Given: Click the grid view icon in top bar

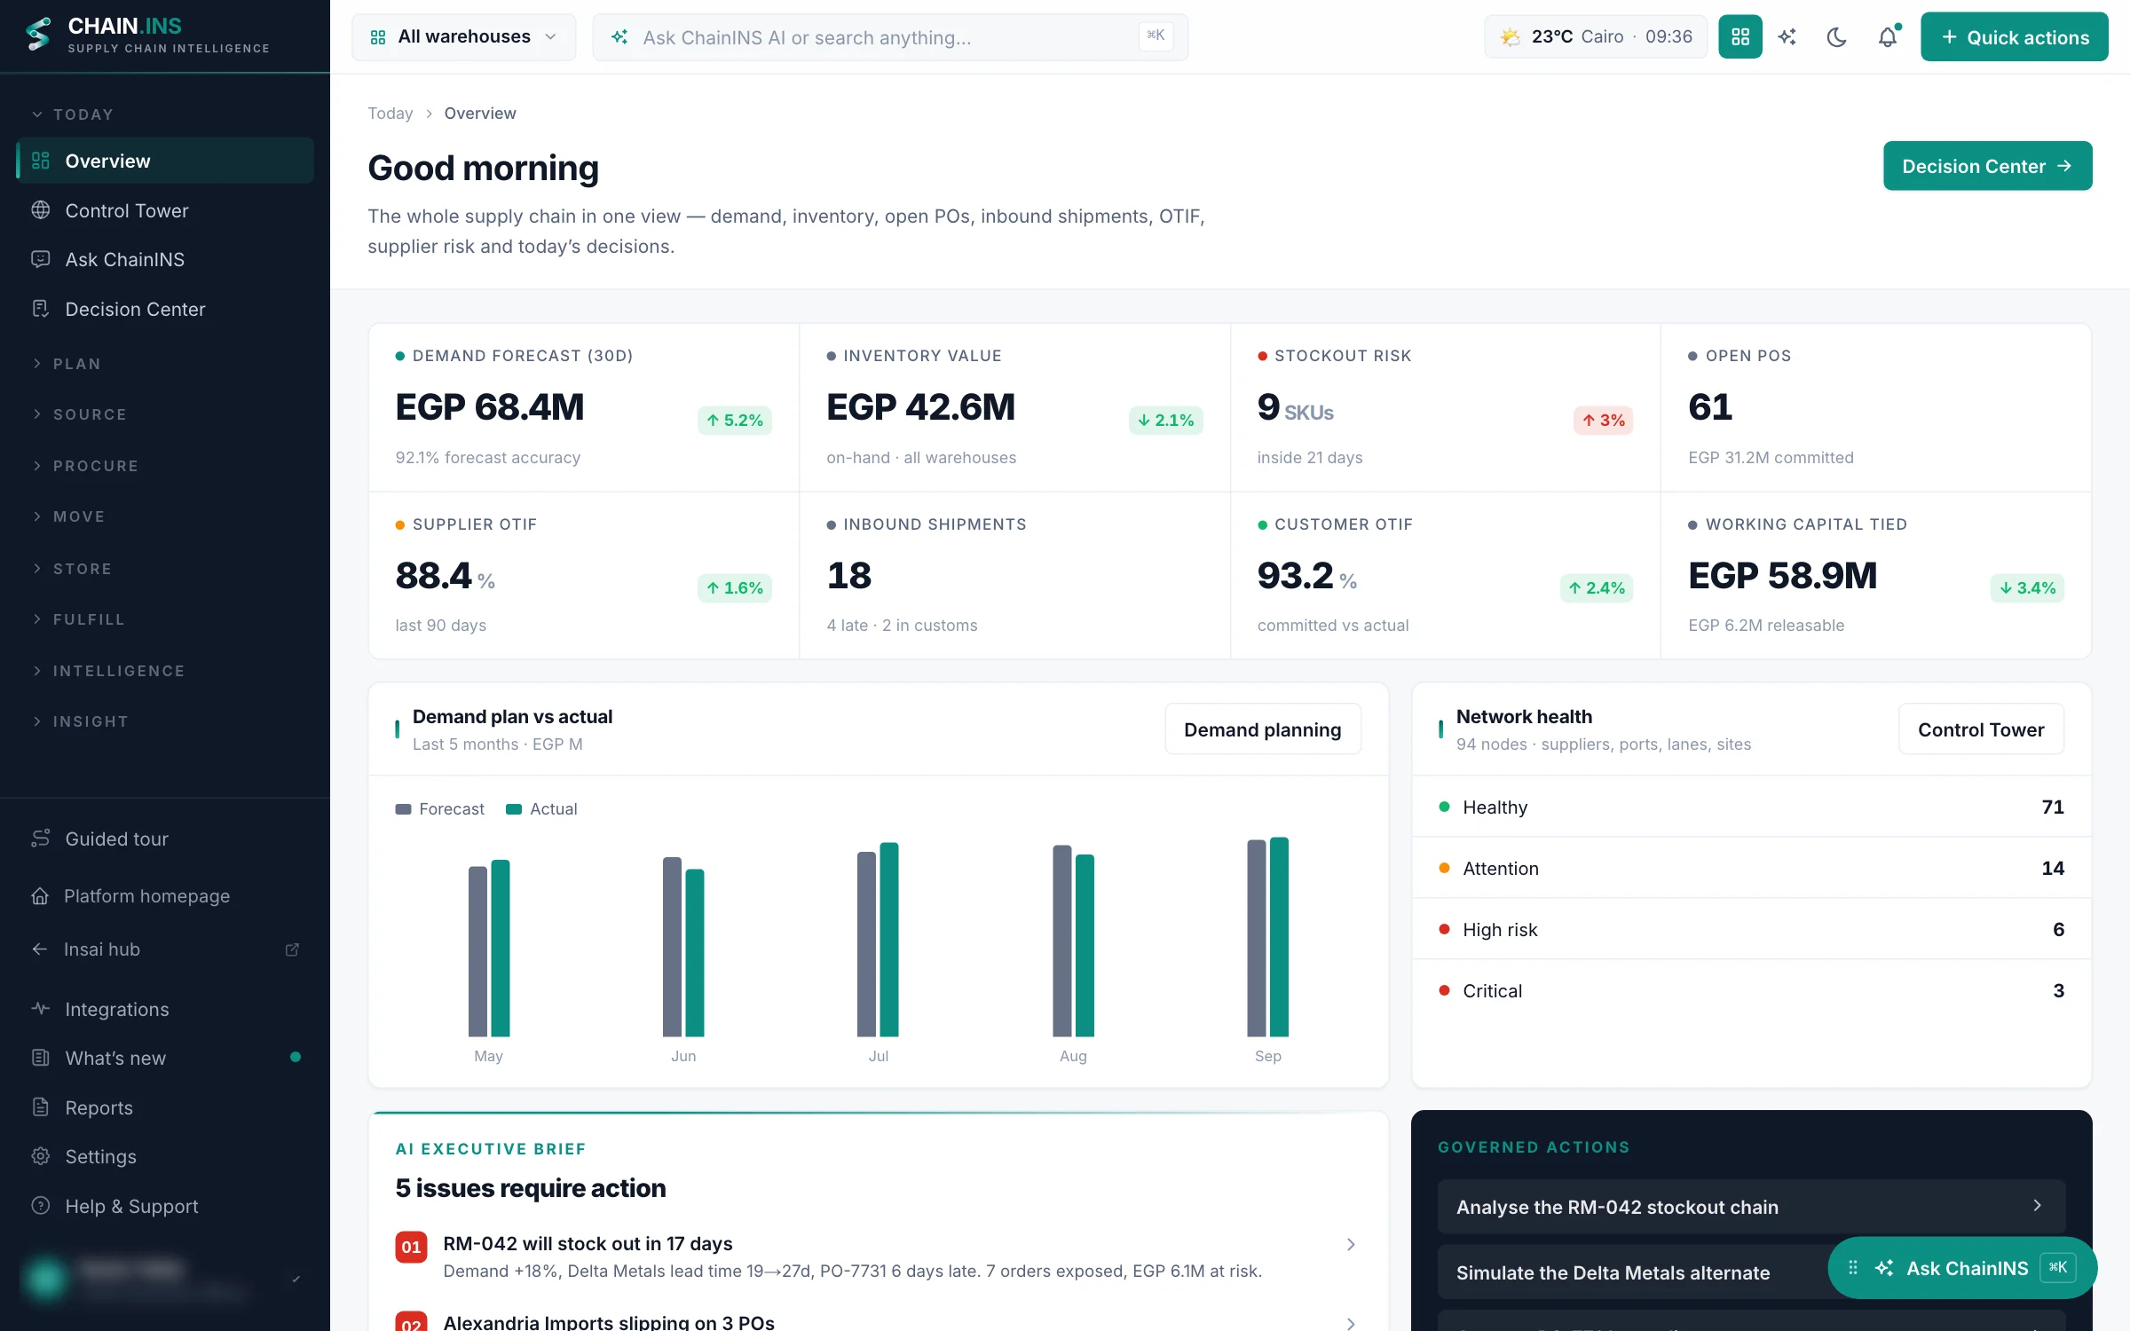Looking at the screenshot, I should tap(1739, 36).
